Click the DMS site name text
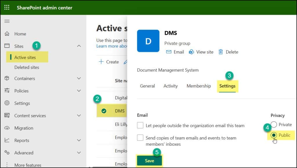 (120, 111)
